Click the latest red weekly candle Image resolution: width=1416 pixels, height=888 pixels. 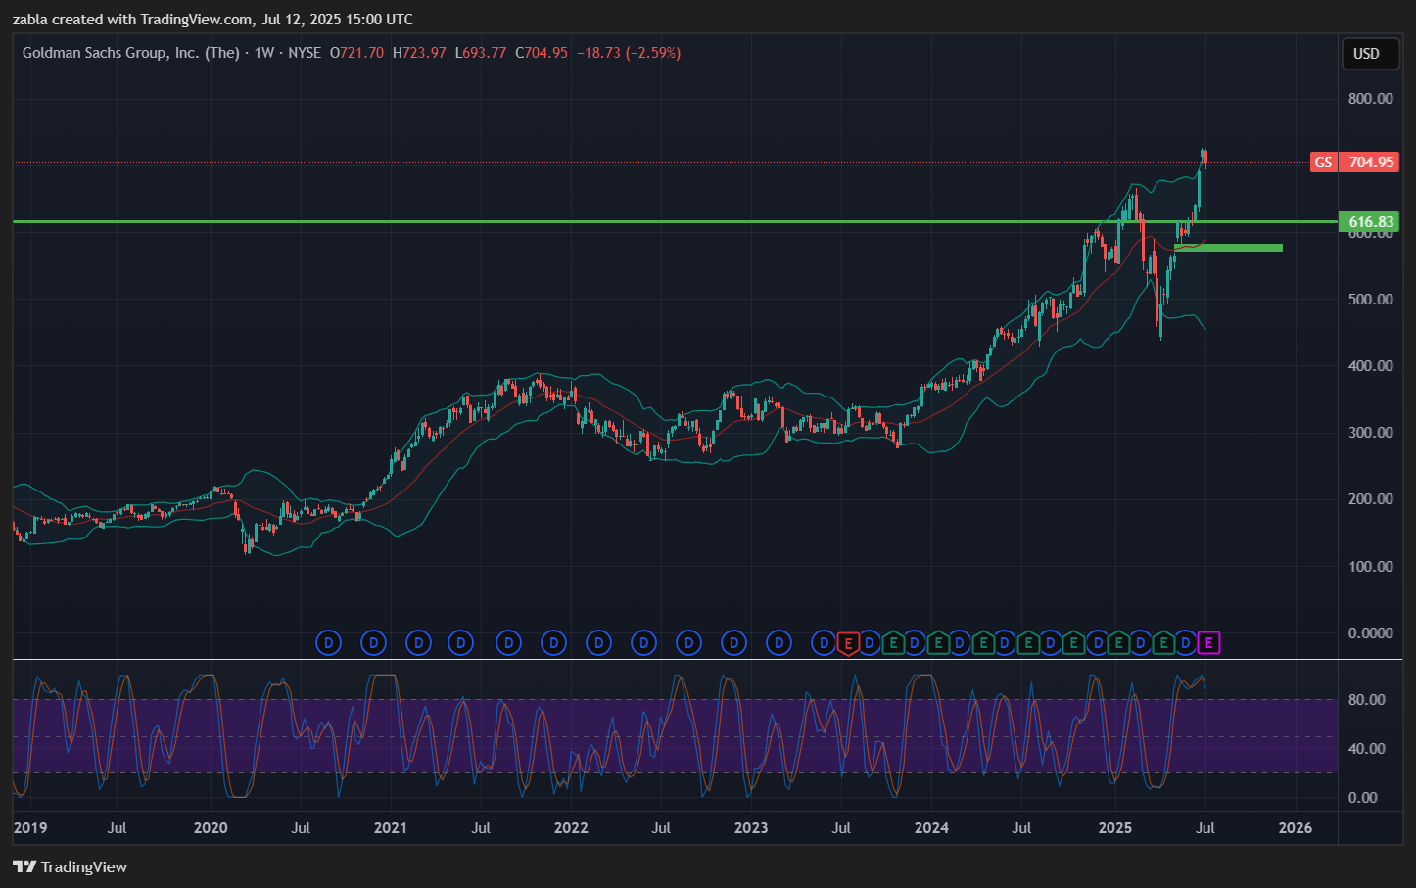coord(1205,156)
